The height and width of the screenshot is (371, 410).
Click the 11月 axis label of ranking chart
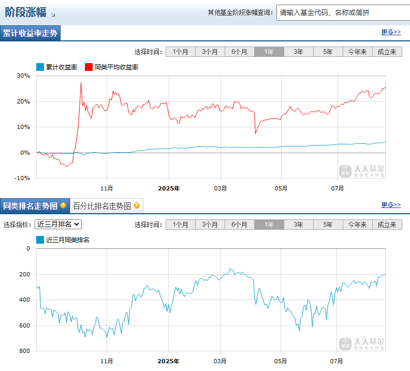pyautogui.click(x=107, y=361)
